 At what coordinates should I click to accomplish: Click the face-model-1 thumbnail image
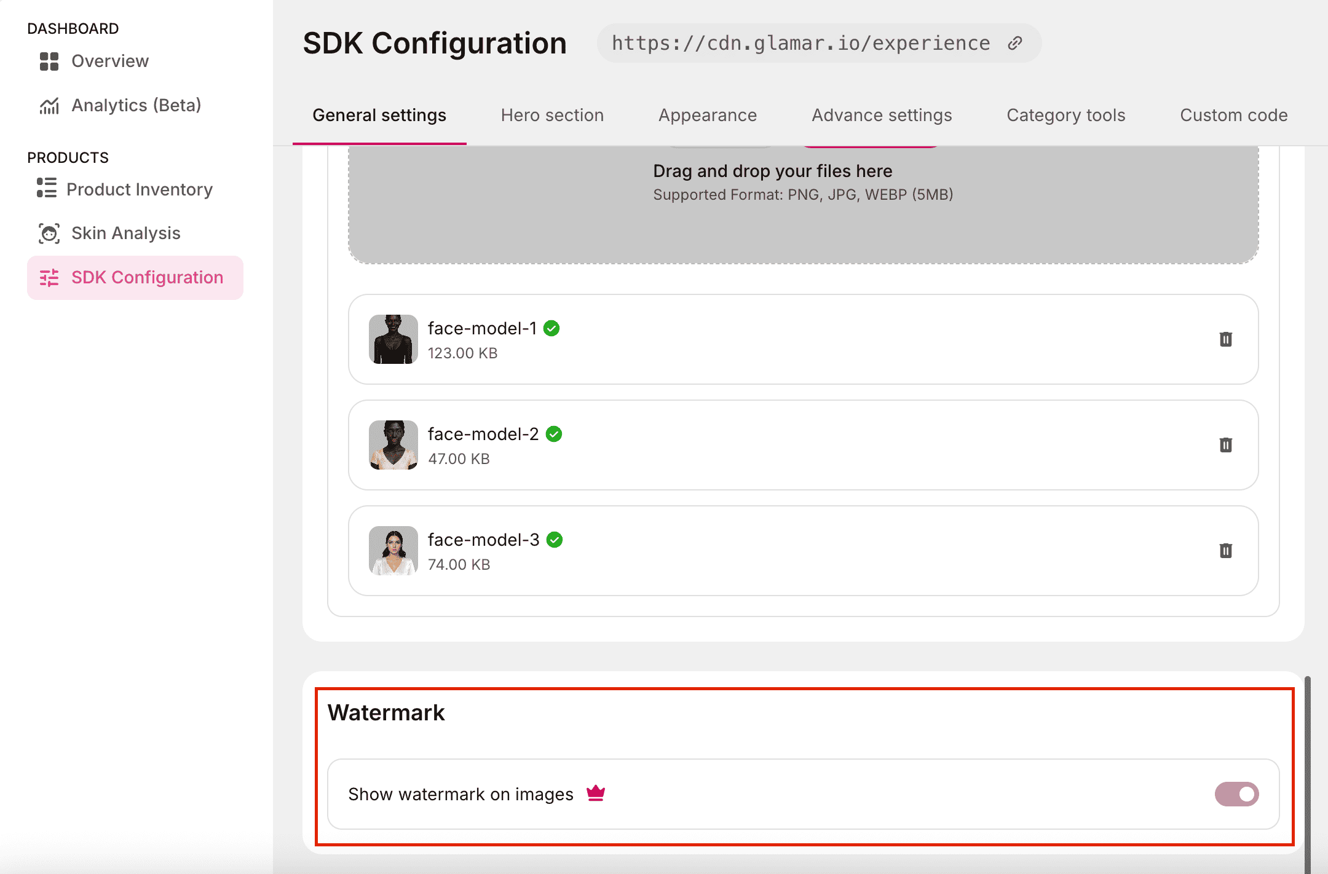pos(393,339)
